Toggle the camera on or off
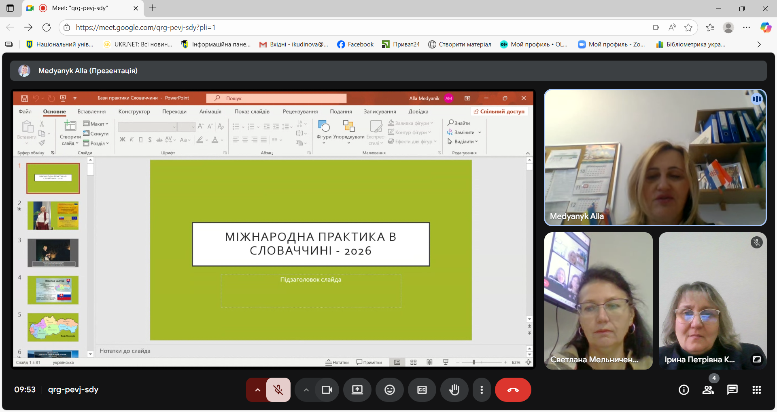777x412 pixels. click(x=327, y=390)
